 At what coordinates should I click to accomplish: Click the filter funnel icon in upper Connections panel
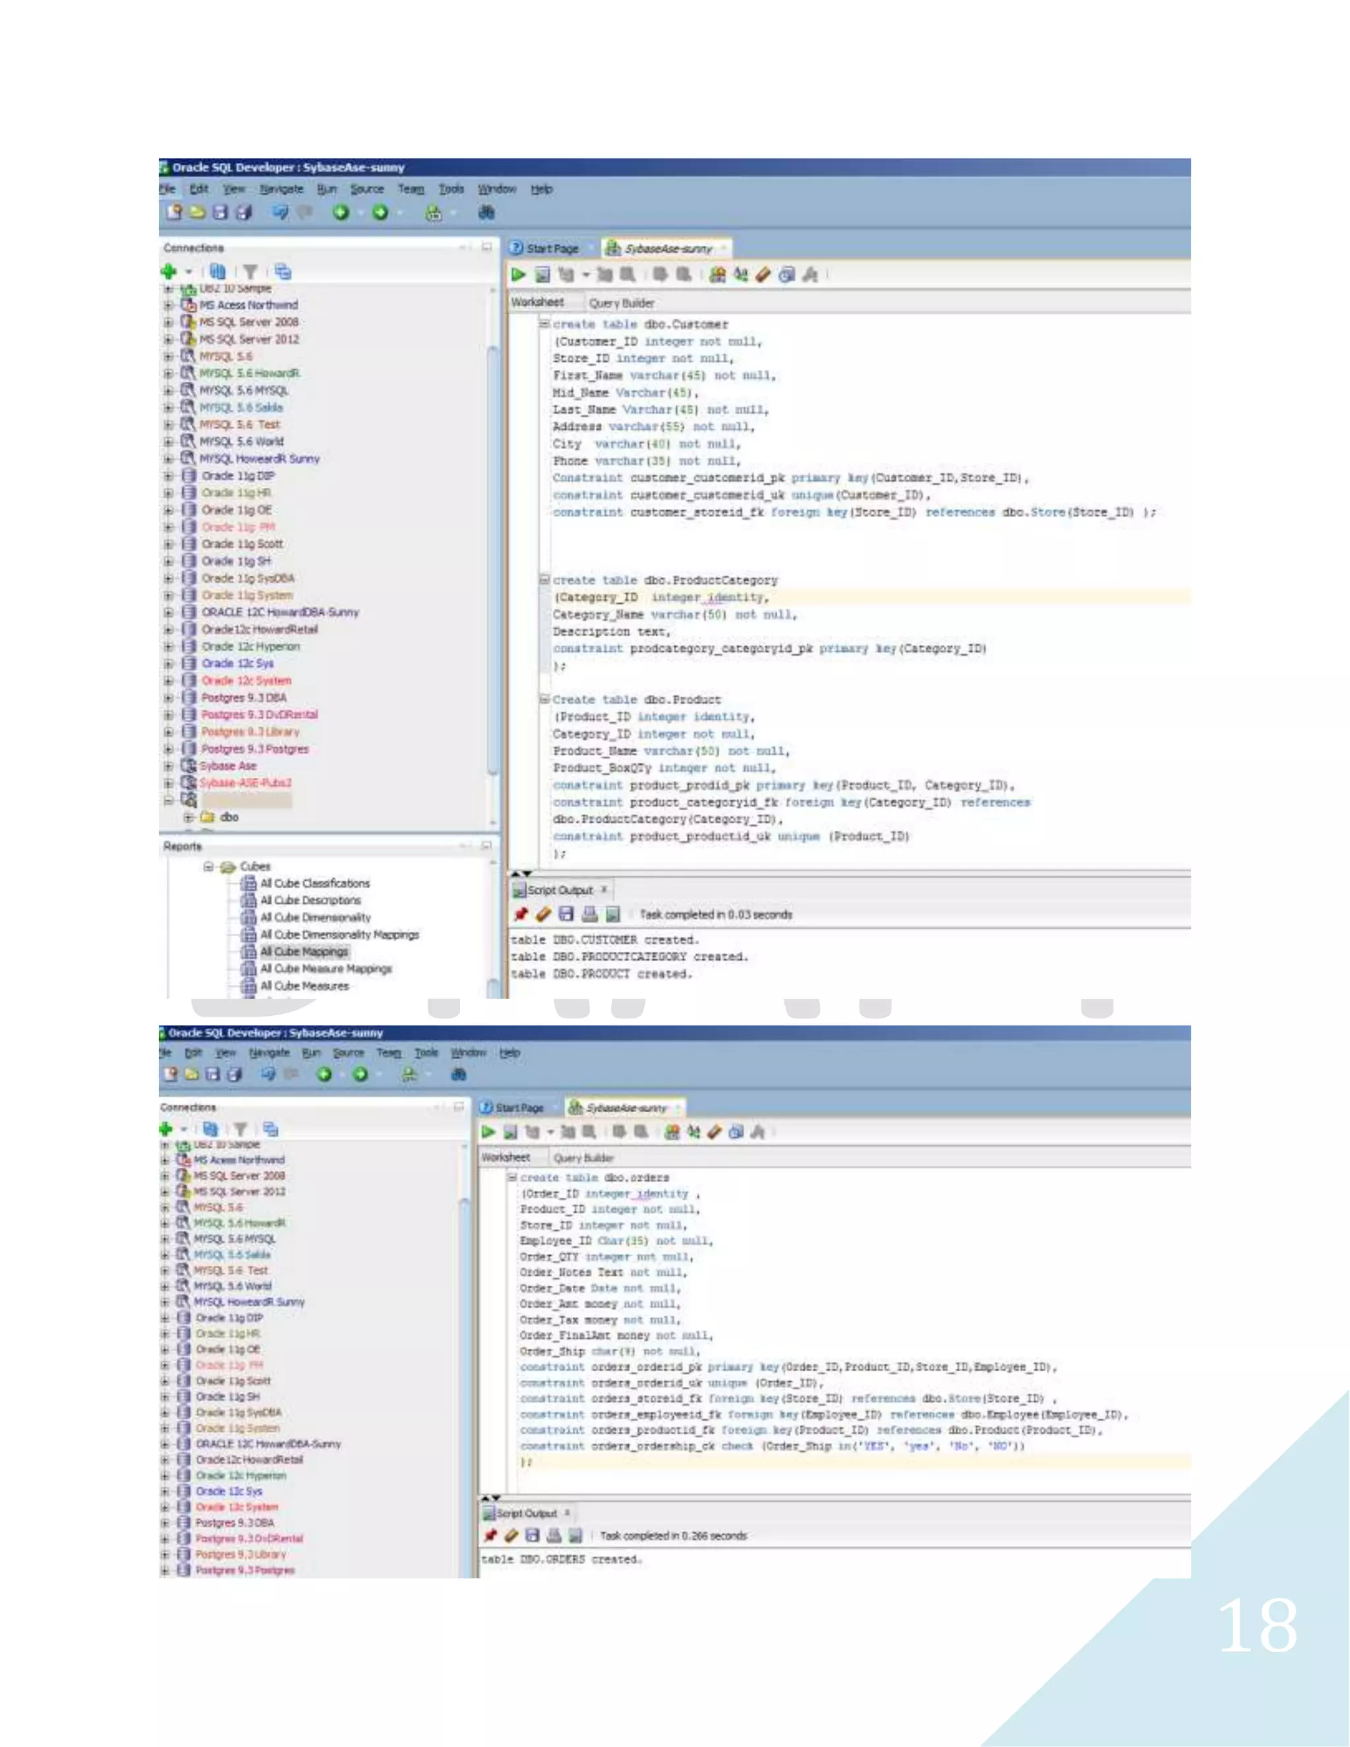(250, 272)
